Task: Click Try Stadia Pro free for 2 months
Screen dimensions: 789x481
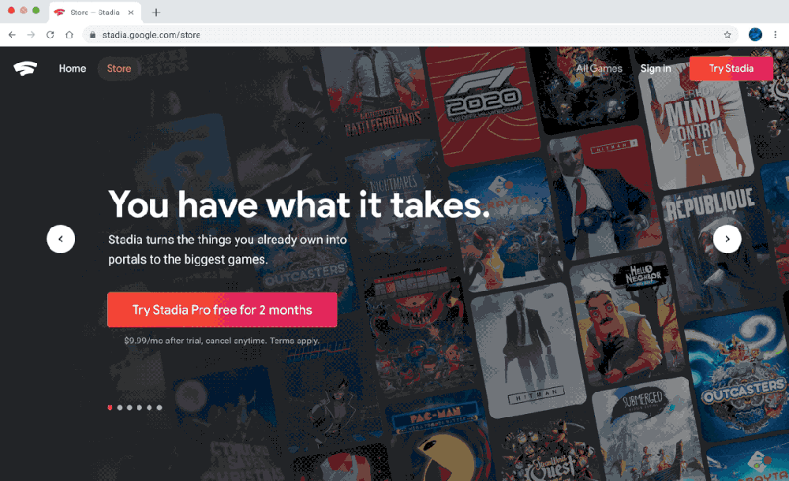Action: click(x=222, y=309)
